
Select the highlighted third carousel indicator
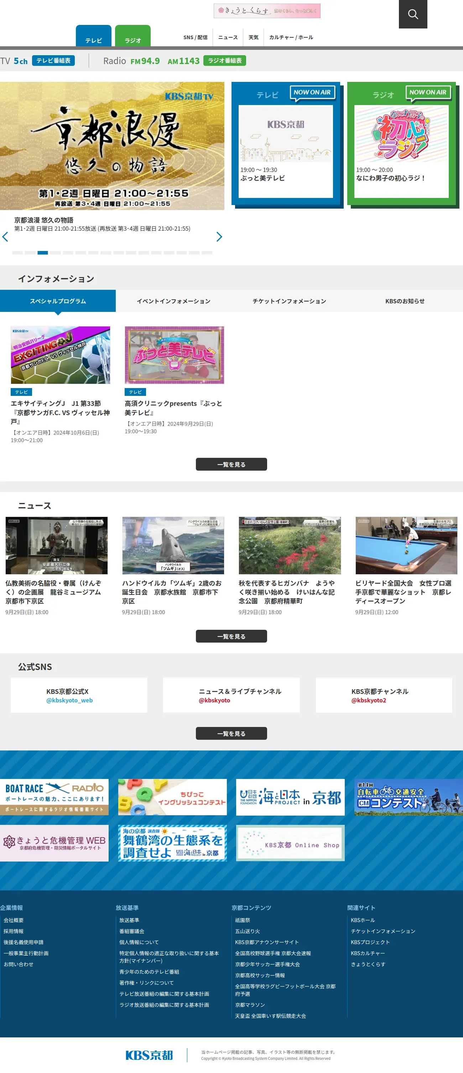pyautogui.click(x=42, y=252)
